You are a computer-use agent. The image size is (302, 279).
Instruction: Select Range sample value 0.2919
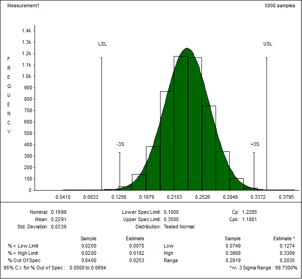pyautogui.click(x=233, y=260)
